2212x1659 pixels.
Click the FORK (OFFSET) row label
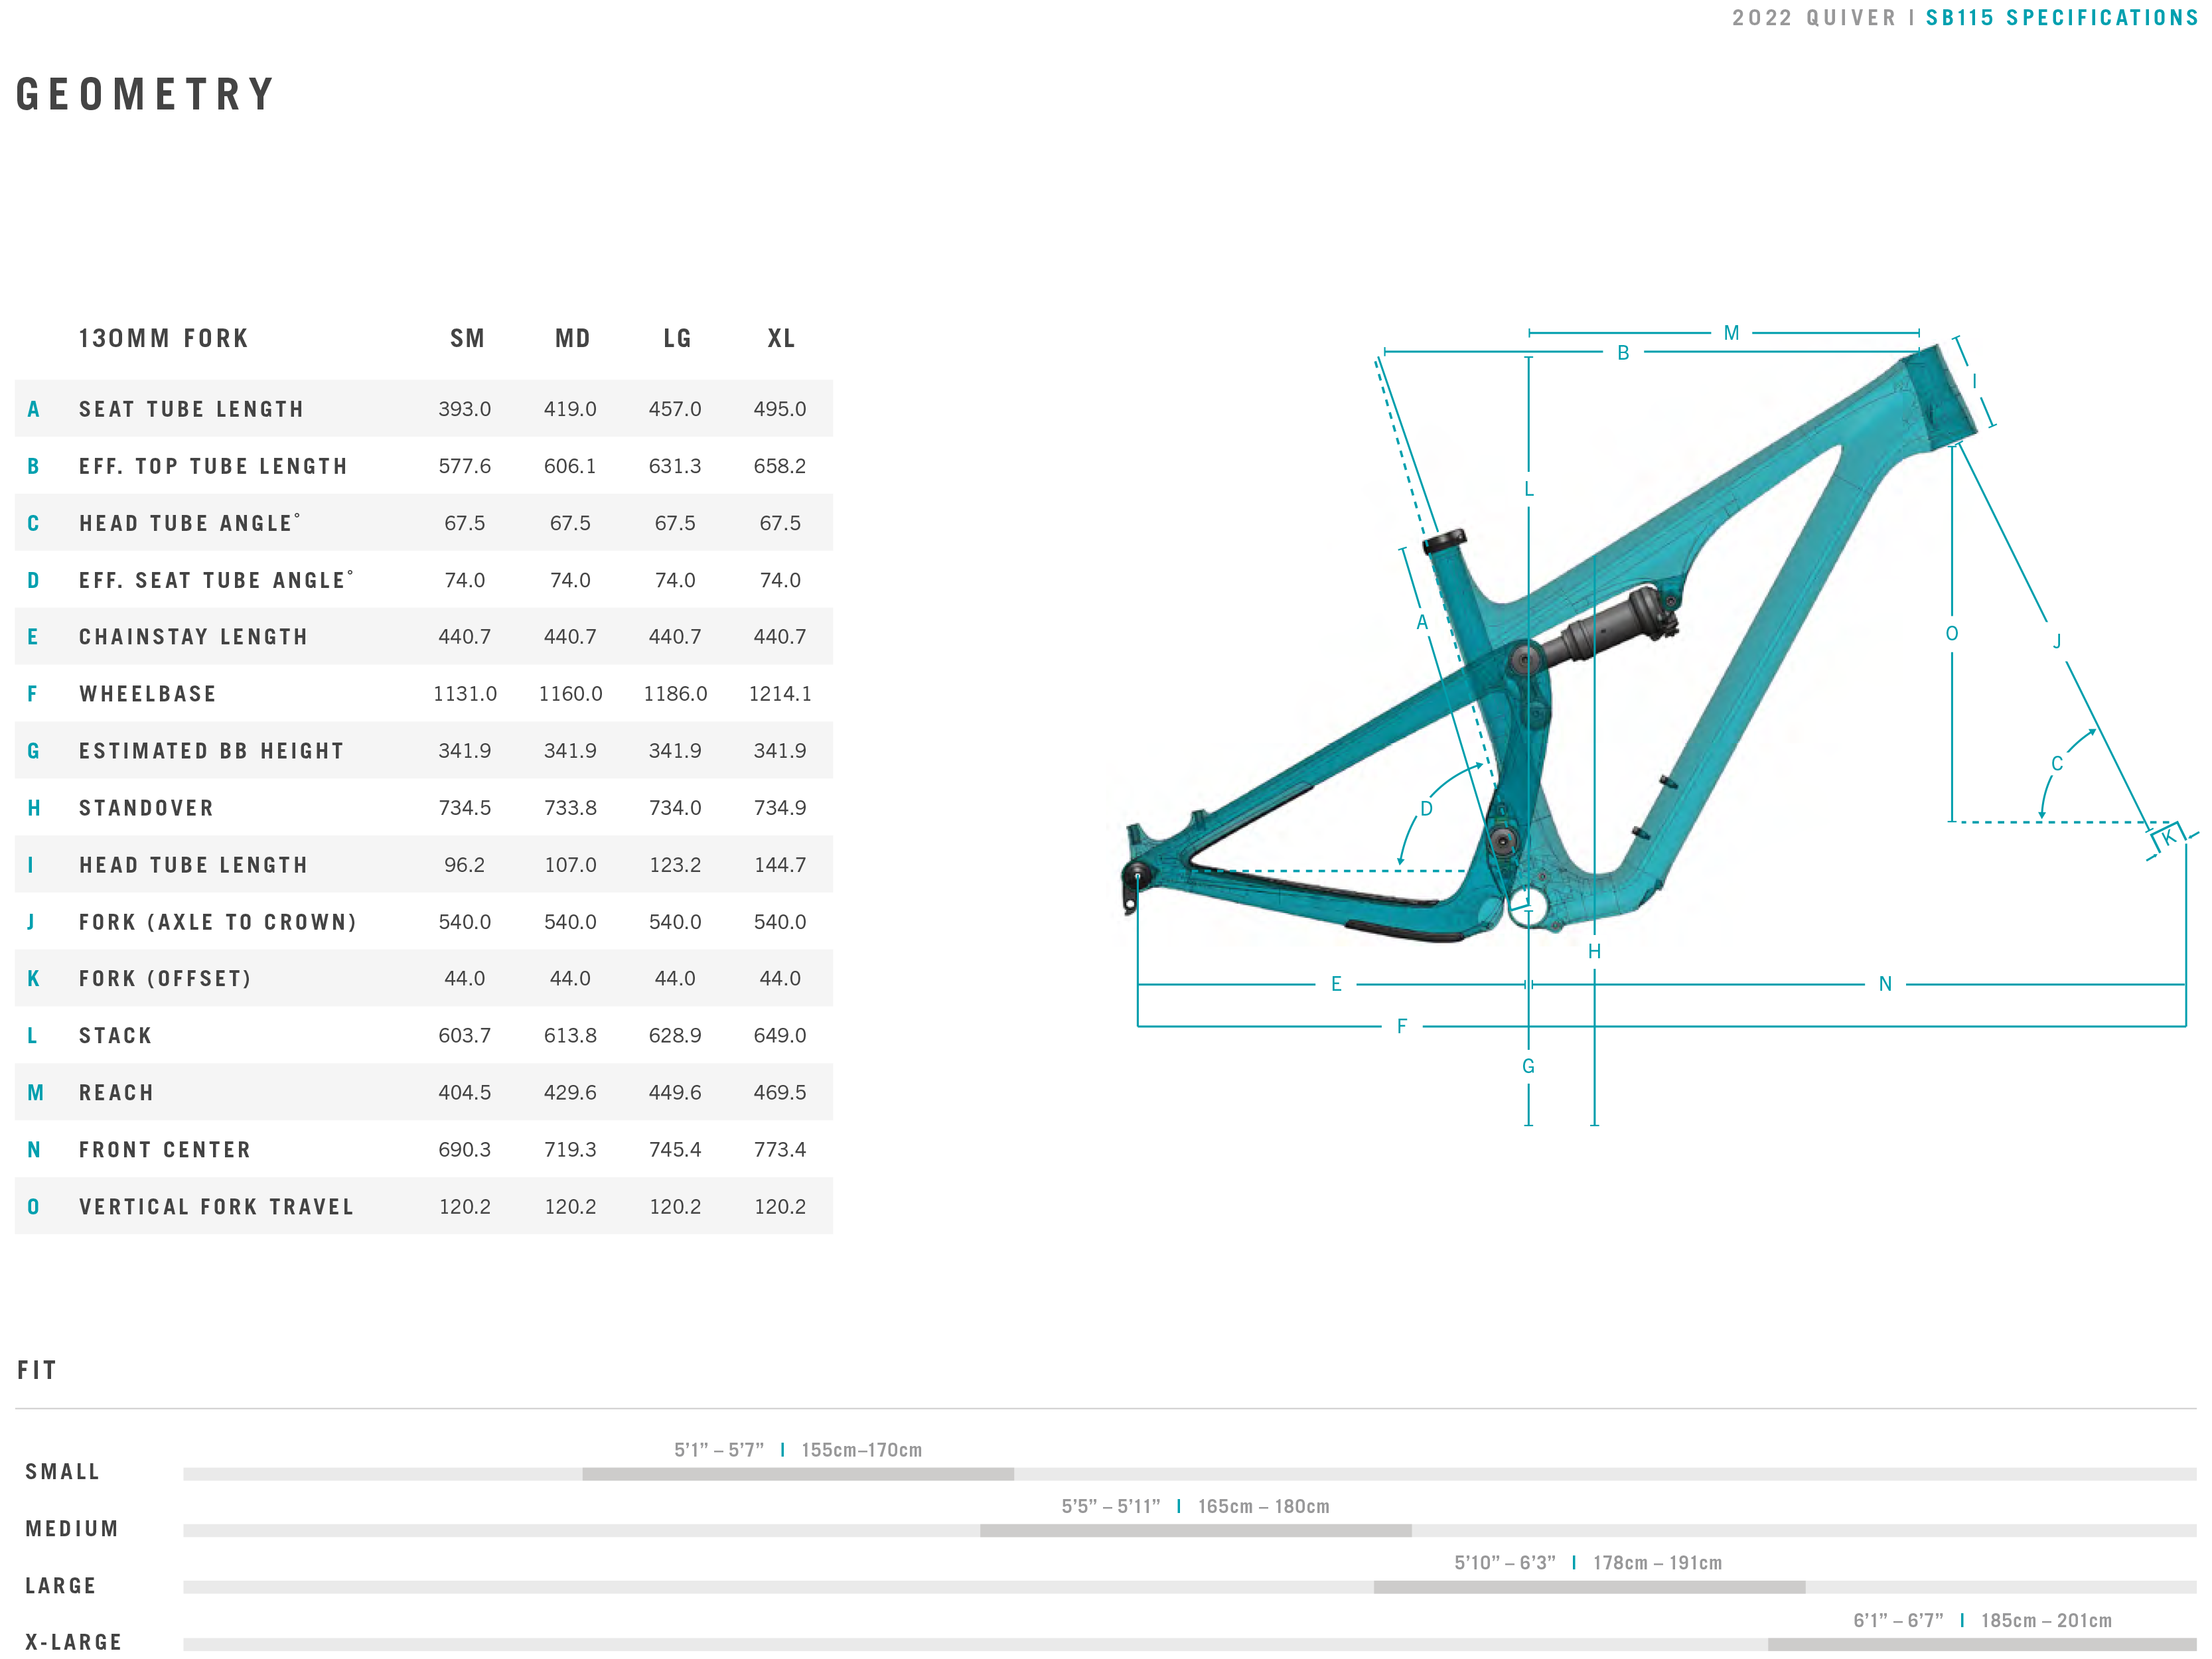(166, 978)
